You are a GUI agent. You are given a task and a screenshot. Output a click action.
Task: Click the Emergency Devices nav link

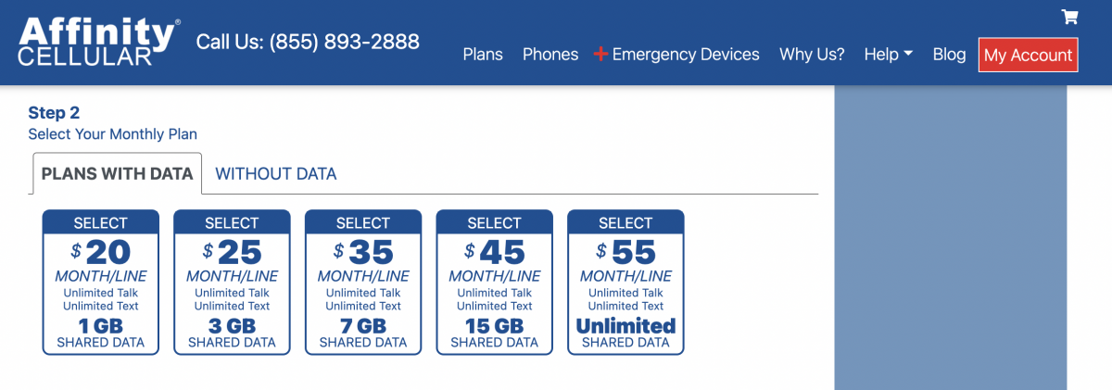686,55
